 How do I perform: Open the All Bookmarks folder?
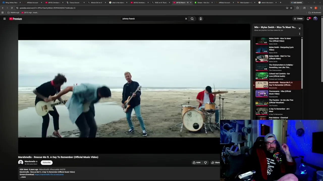click(315, 13)
